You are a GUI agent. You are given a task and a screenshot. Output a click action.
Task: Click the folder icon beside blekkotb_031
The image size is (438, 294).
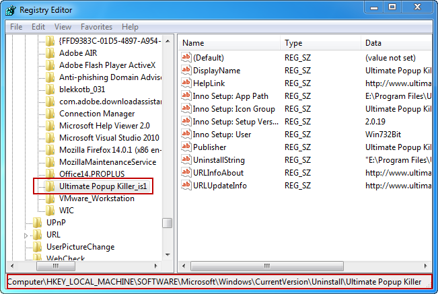50,89
